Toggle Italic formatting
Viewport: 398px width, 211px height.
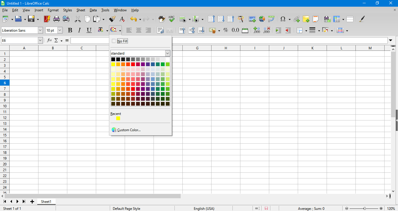[79, 30]
